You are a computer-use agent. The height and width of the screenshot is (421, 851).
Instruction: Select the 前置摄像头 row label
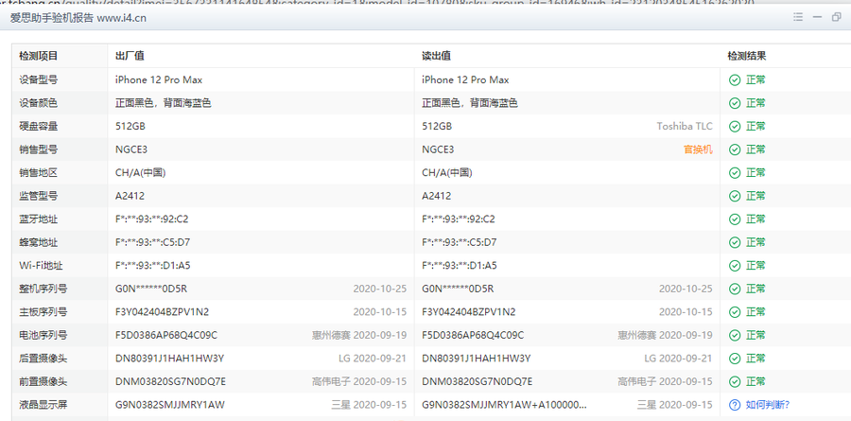pyautogui.click(x=43, y=381)
